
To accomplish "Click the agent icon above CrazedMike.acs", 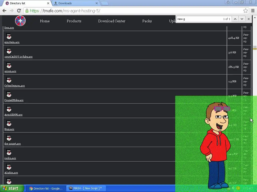I will 9,94.
